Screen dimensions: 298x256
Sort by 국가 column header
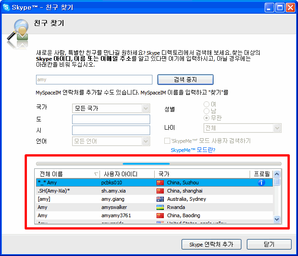click(202, 174)
